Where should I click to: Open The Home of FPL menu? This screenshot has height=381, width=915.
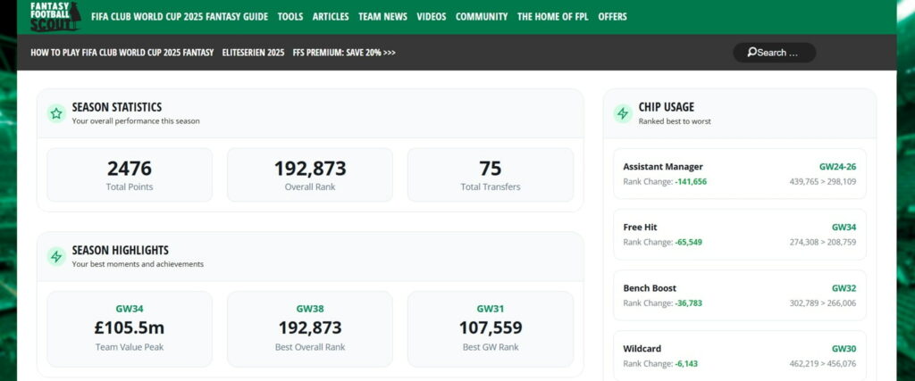552,16
